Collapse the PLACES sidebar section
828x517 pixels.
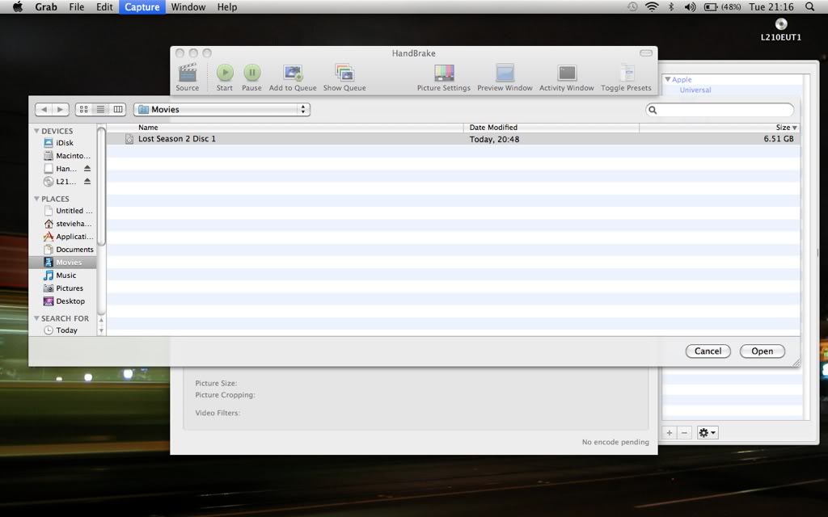(x=36, y=199)
